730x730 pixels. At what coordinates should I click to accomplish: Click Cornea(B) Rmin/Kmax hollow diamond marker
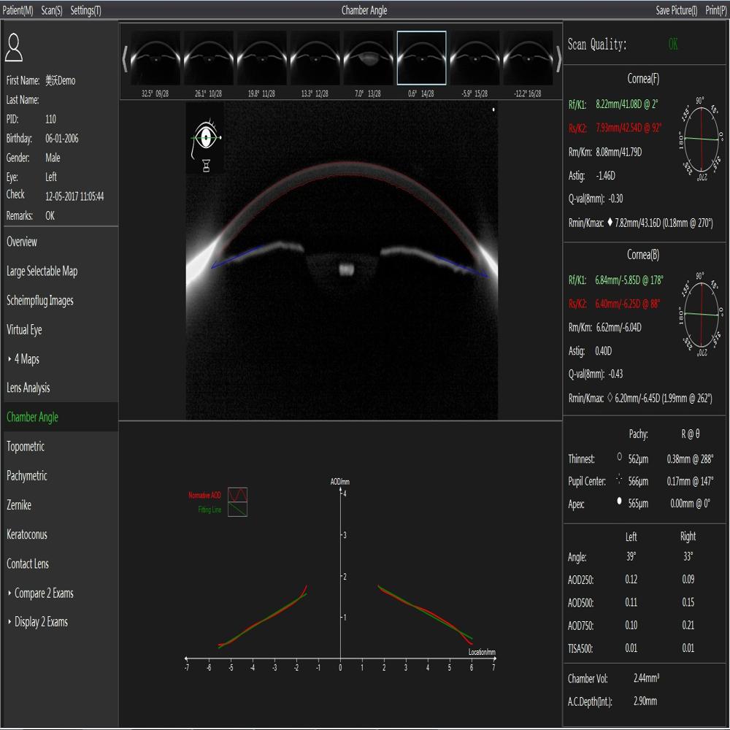tap(610, 398)
